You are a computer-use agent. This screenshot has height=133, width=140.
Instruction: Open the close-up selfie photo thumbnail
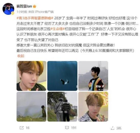click(x=32, y=76)
